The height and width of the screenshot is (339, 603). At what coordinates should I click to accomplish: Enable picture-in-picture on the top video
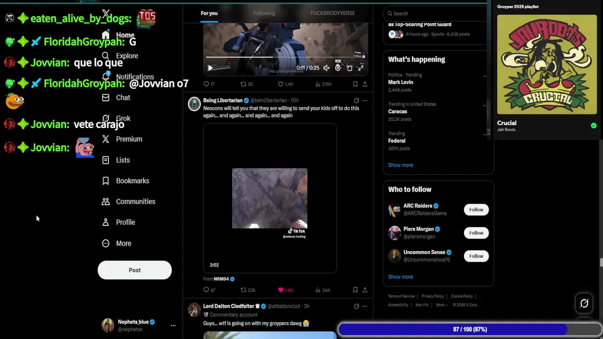click(350, 68)
